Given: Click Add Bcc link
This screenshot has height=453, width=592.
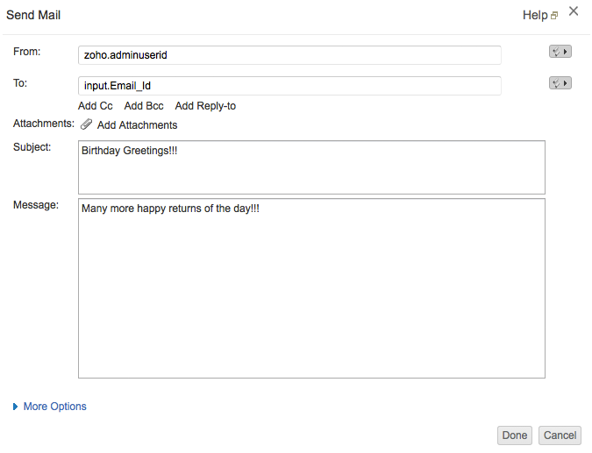Looking at the screenshot, I should tap(144, 106).
